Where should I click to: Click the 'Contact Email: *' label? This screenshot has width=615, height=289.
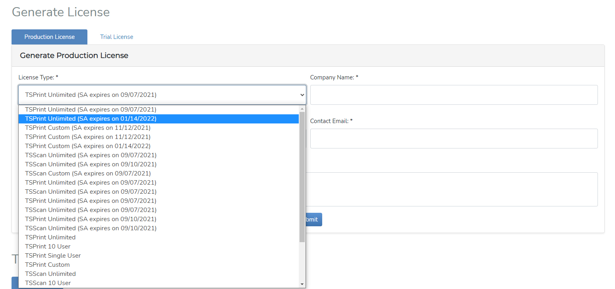point(331,121)
